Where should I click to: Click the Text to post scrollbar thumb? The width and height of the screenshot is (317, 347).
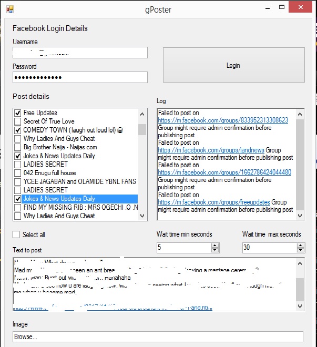pos(300,290)
